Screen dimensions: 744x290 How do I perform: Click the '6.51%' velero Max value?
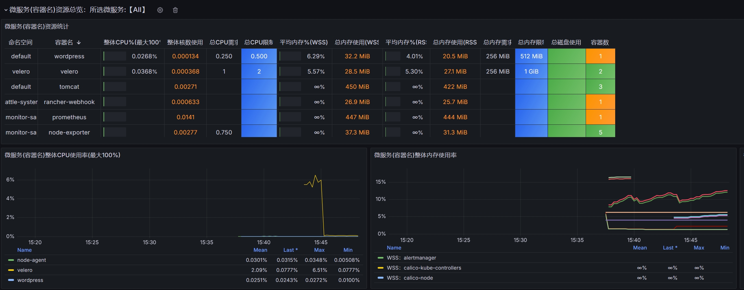320,270
